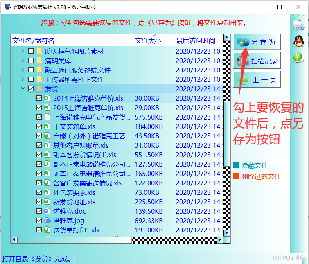Image resolution: width=309 pixels, height=264 pixels.
Task: Select the file 副本各发货情况(1).xls
Action: coord(85,155)
